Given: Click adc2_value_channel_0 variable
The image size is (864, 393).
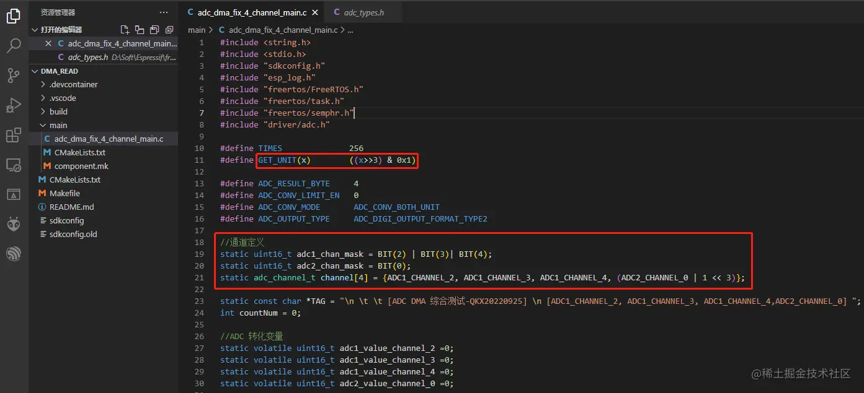Looking at the screenshot, I should (387, 383).
